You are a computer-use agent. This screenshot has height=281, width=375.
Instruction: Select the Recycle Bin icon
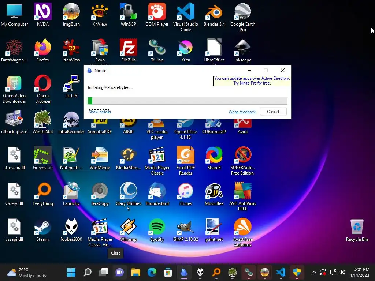[357, 230]
